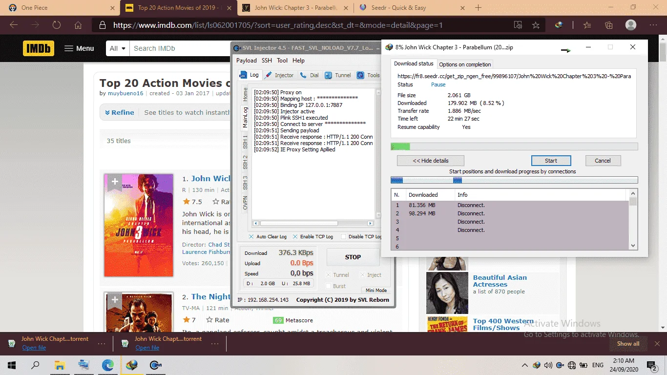Open the volume control in tray
Screen dimensions: 667x375
(548, 365)
